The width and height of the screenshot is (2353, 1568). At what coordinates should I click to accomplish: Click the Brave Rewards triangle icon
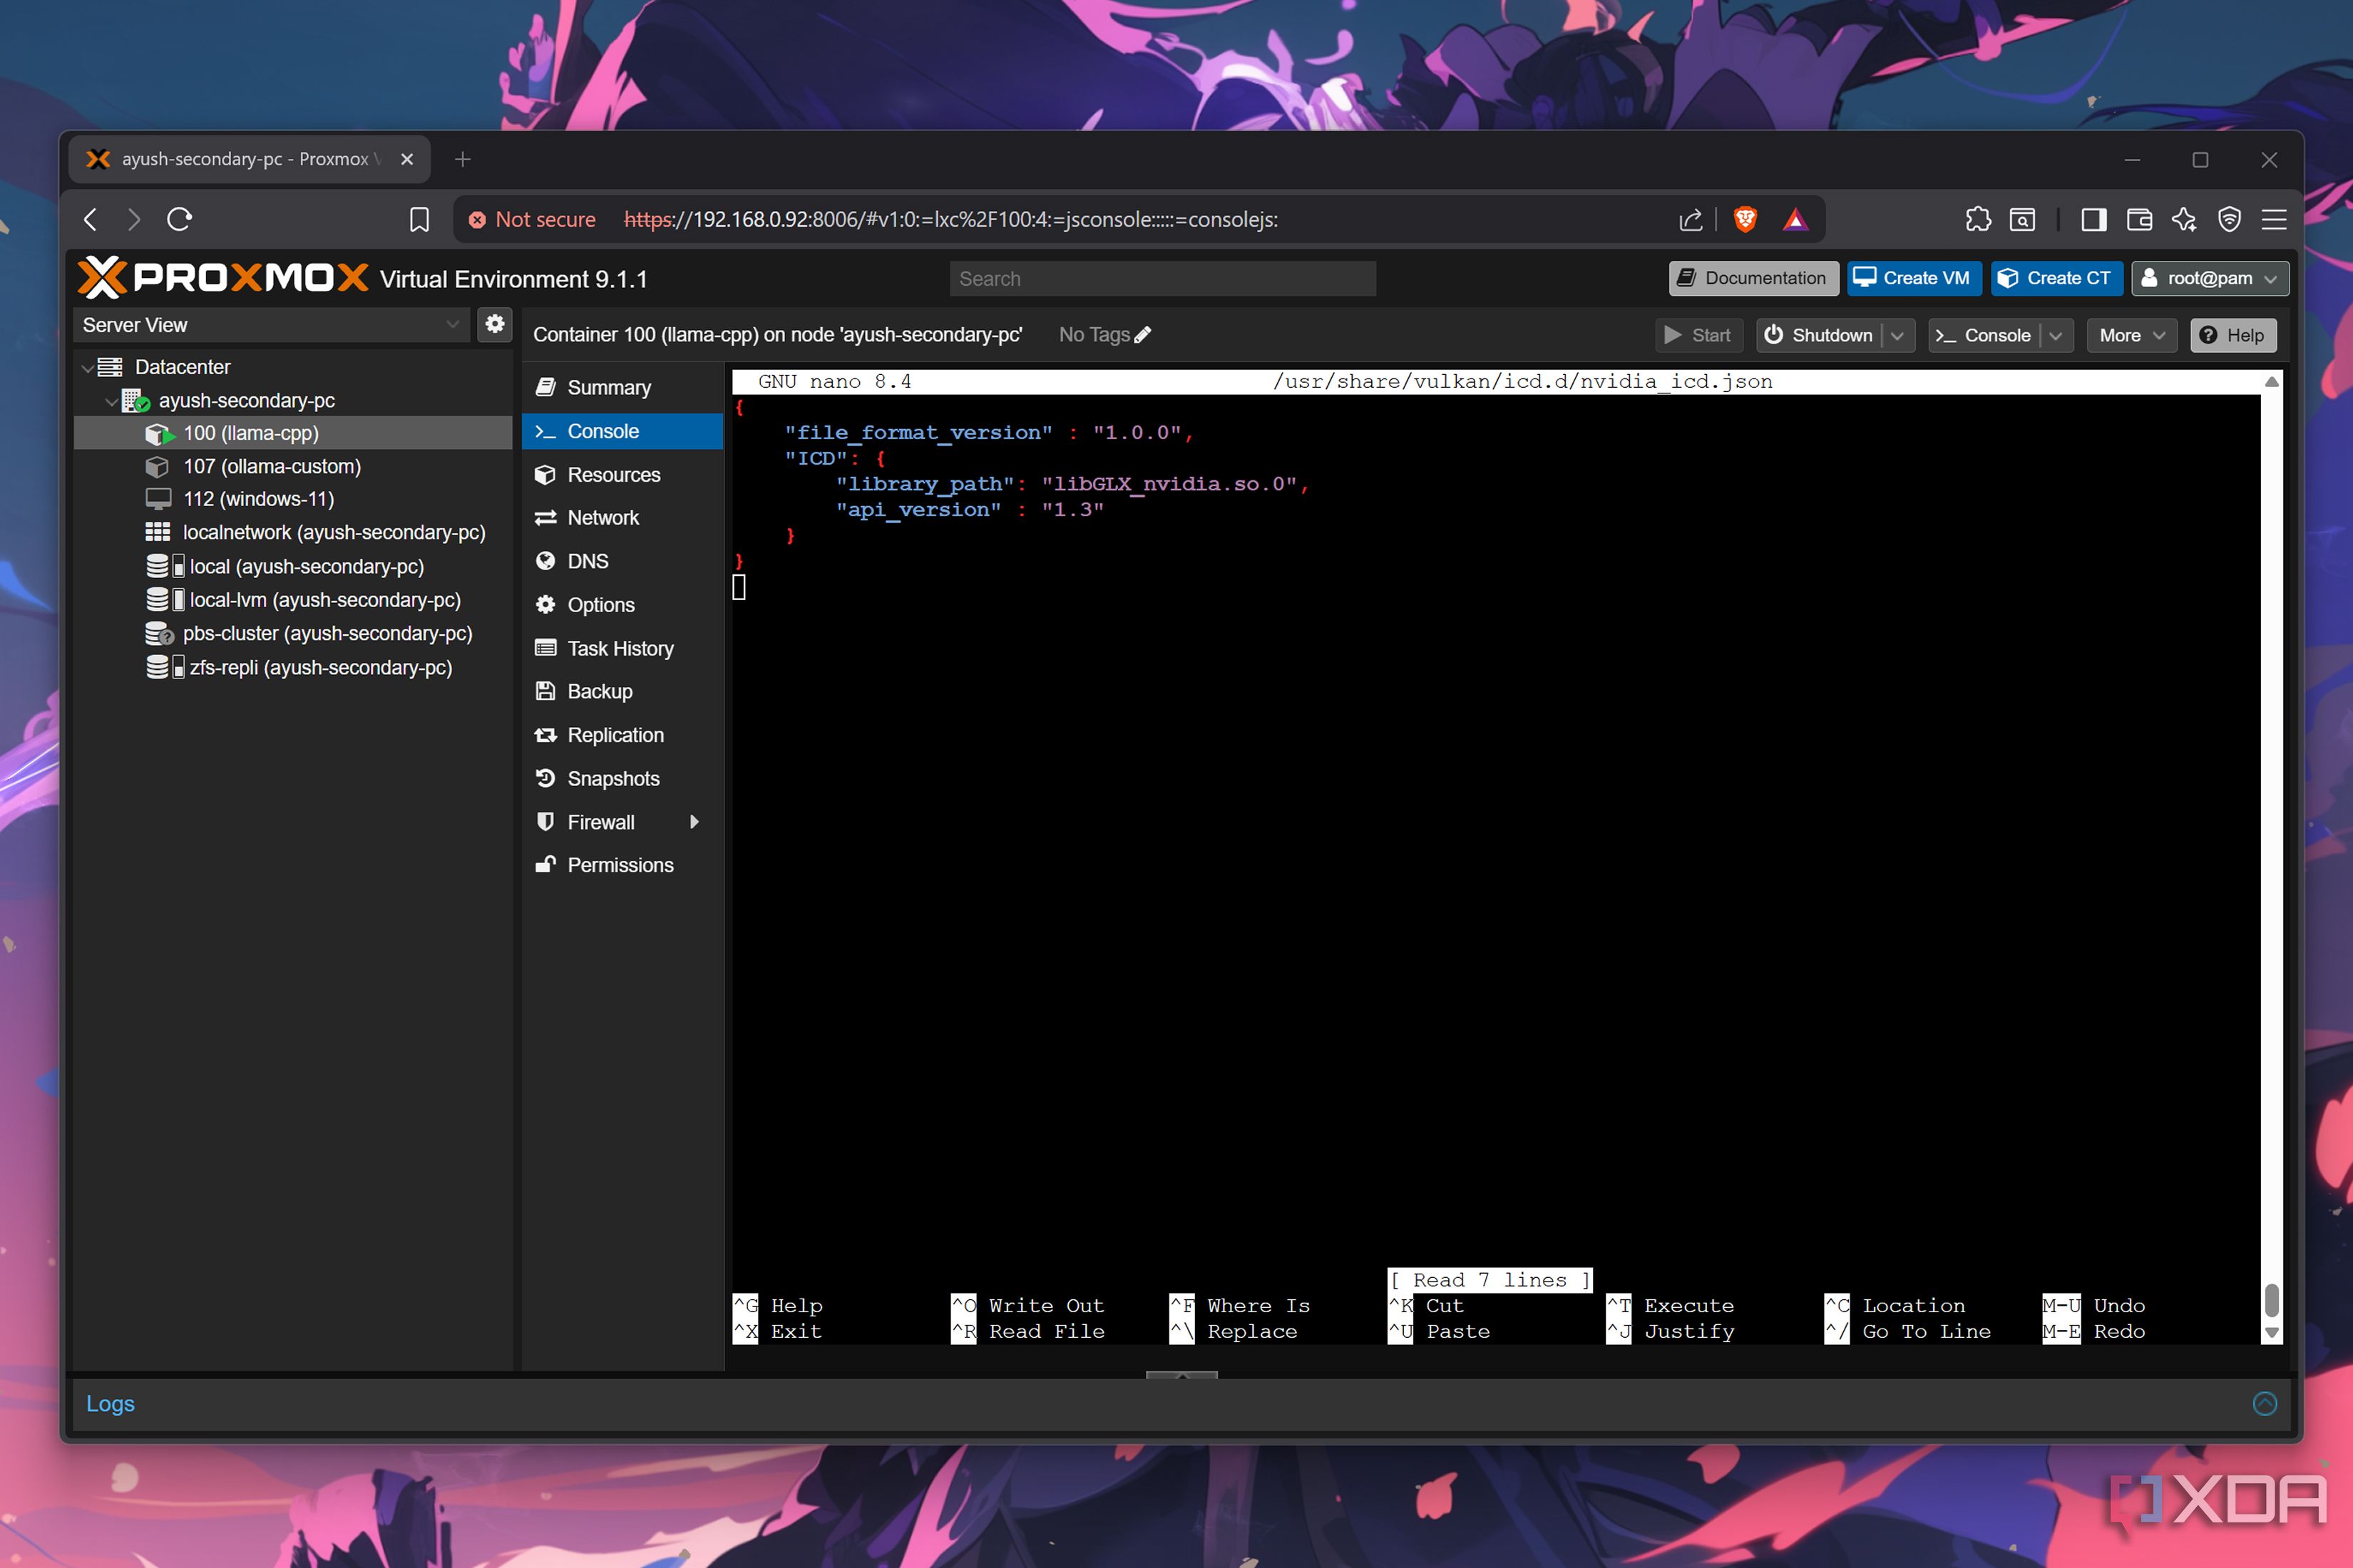click(x=1795, y=219)
